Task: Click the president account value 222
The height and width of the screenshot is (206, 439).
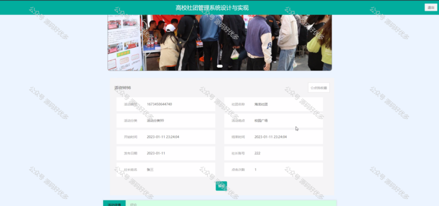Action: coord(257,153)
